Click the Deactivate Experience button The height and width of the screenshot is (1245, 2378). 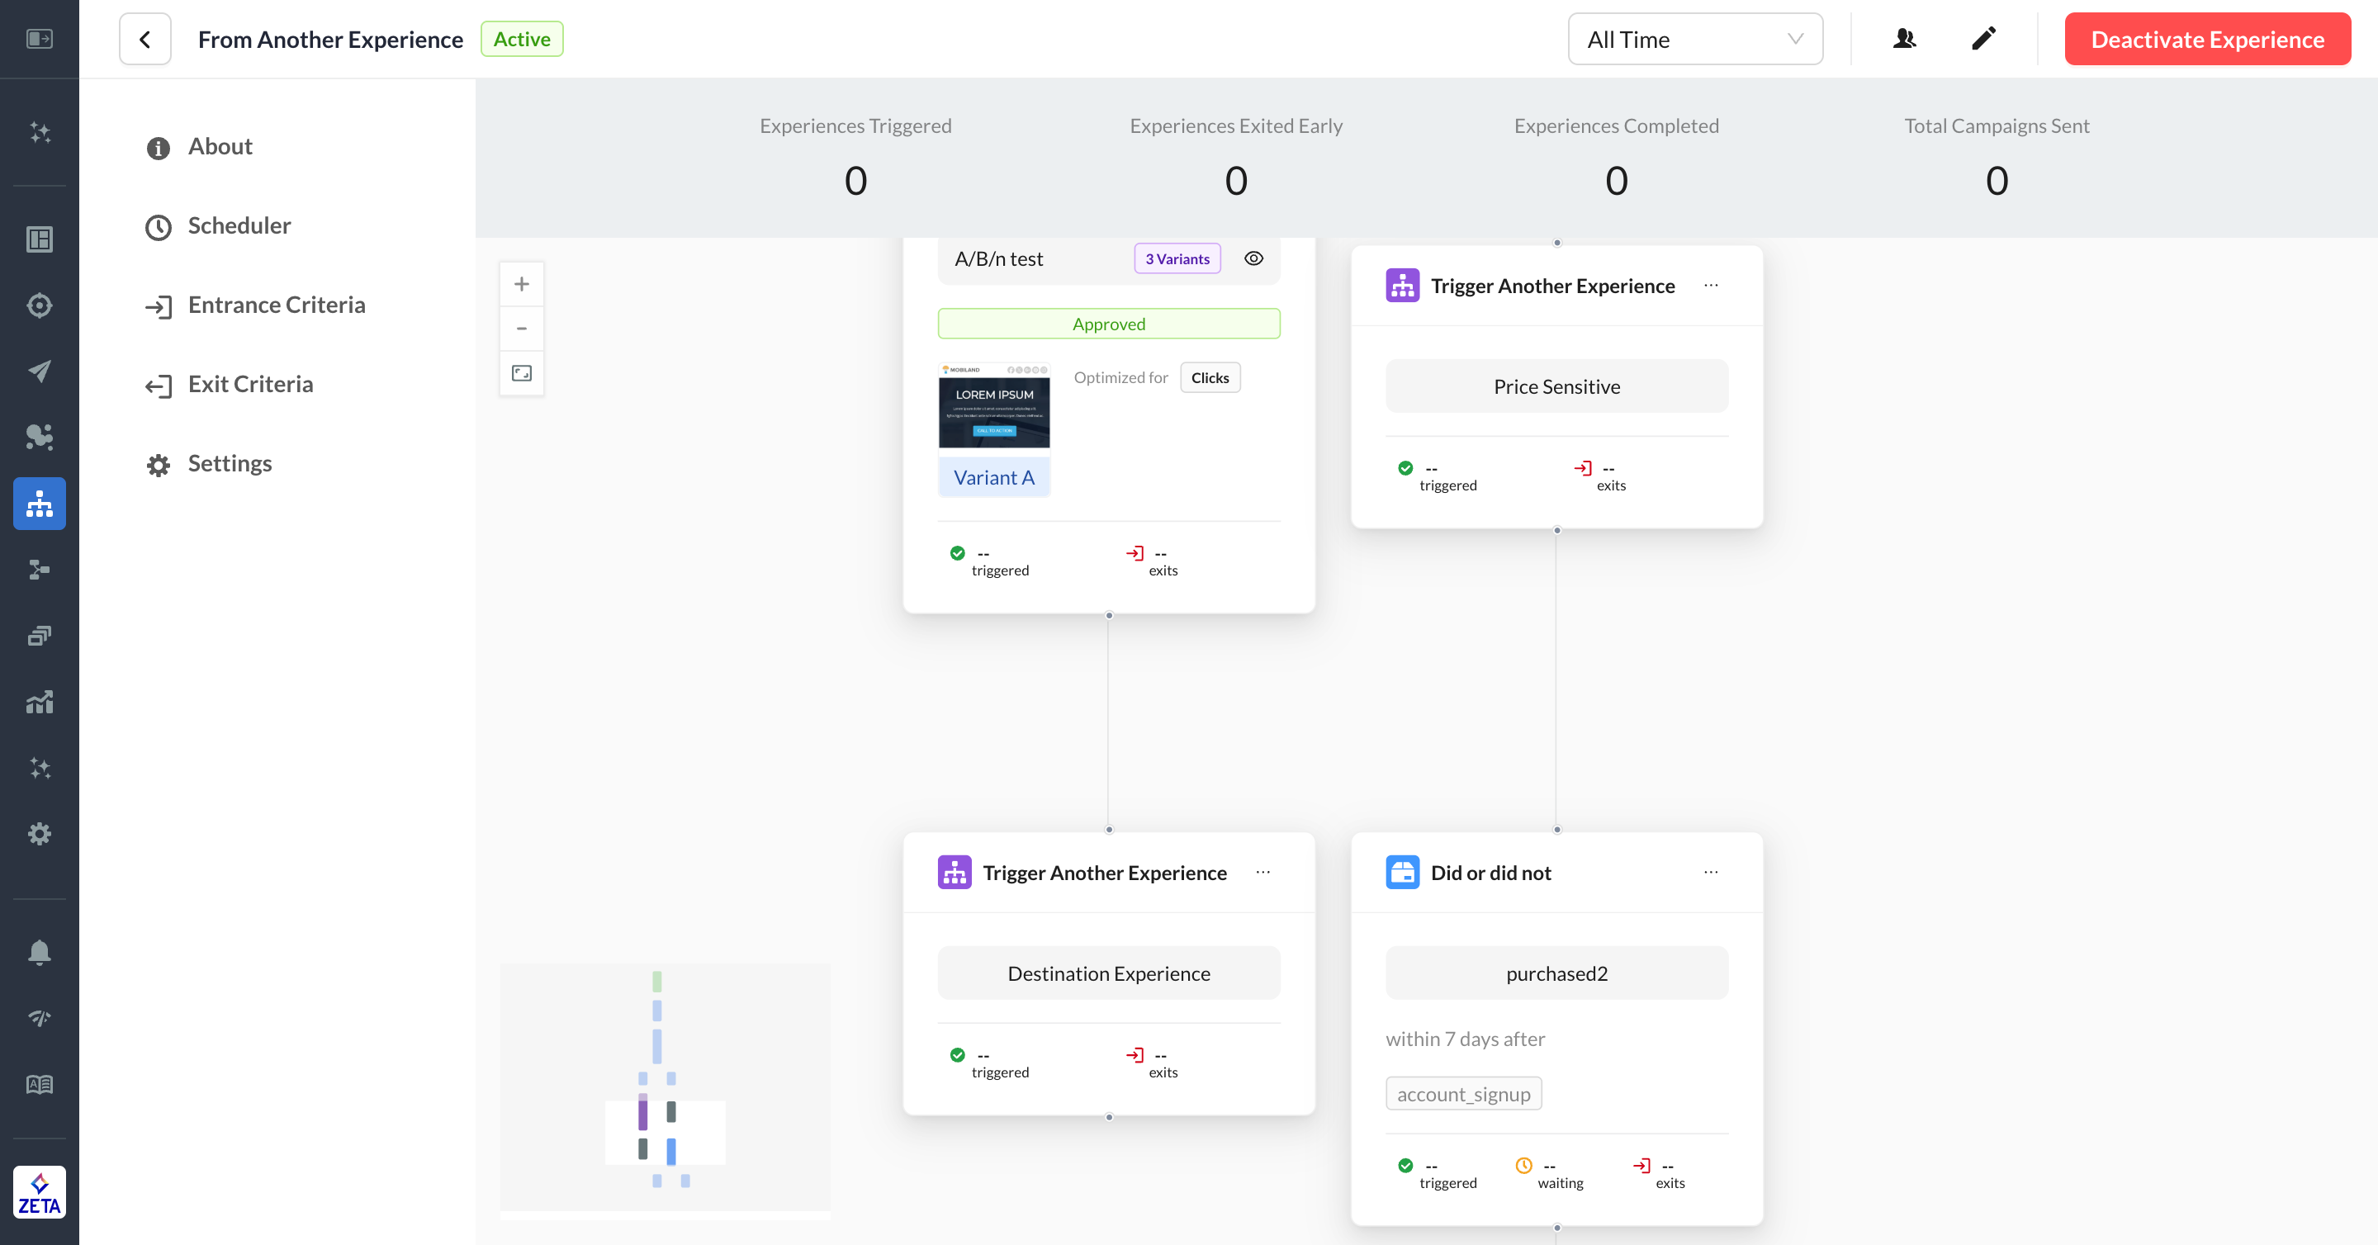click(x=2206, y=39)
